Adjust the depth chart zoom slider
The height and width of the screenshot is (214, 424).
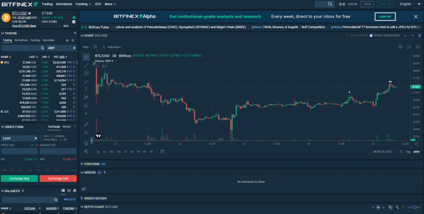coord(414,207)
